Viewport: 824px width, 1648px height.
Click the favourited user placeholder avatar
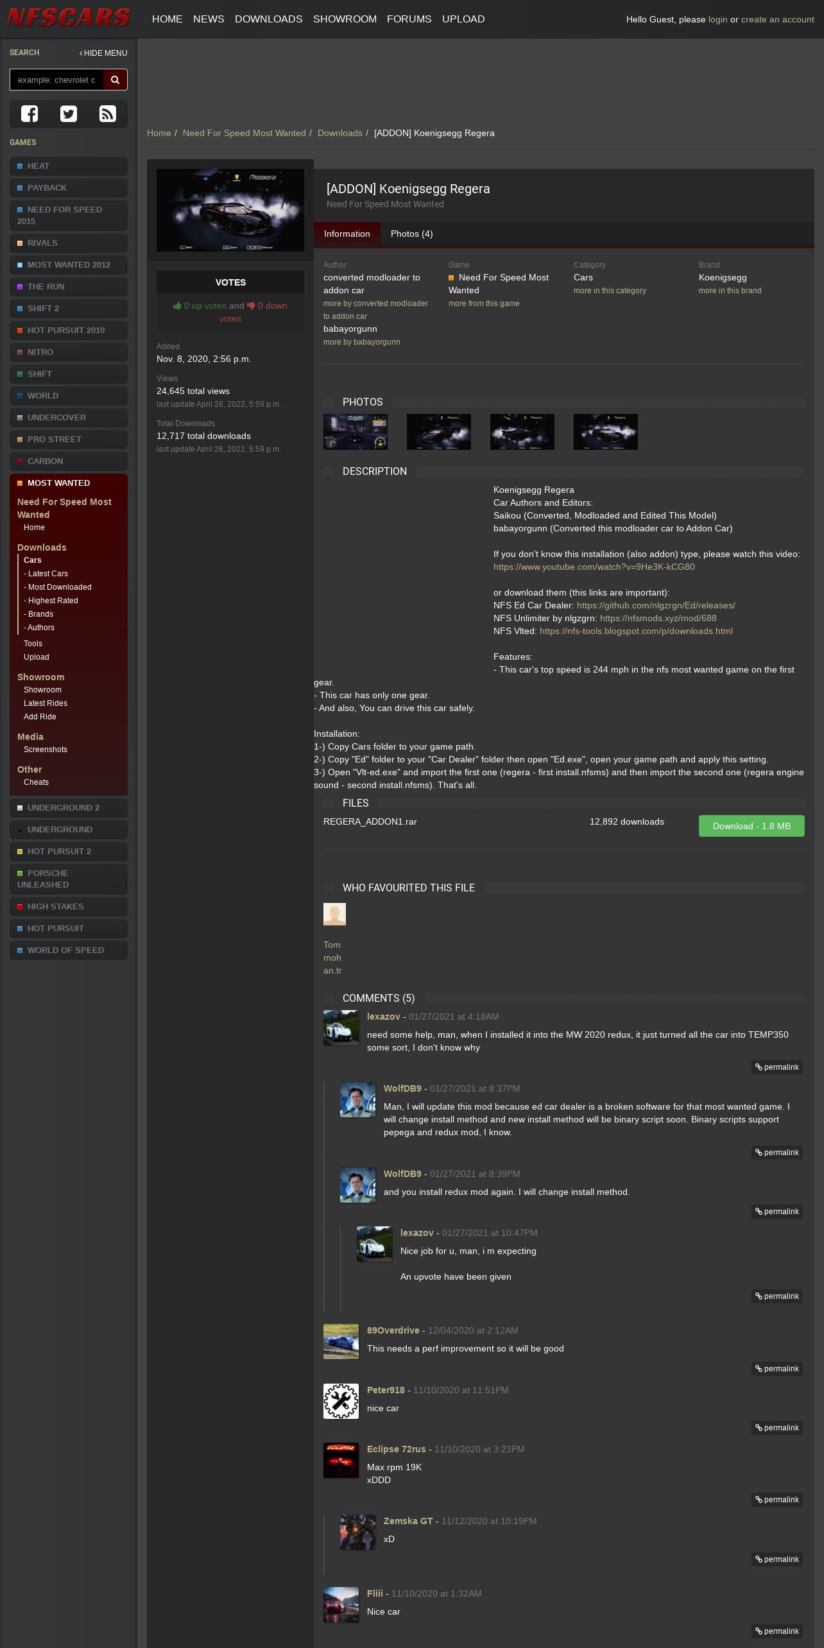pyautogui.click(x=334, y=914)
